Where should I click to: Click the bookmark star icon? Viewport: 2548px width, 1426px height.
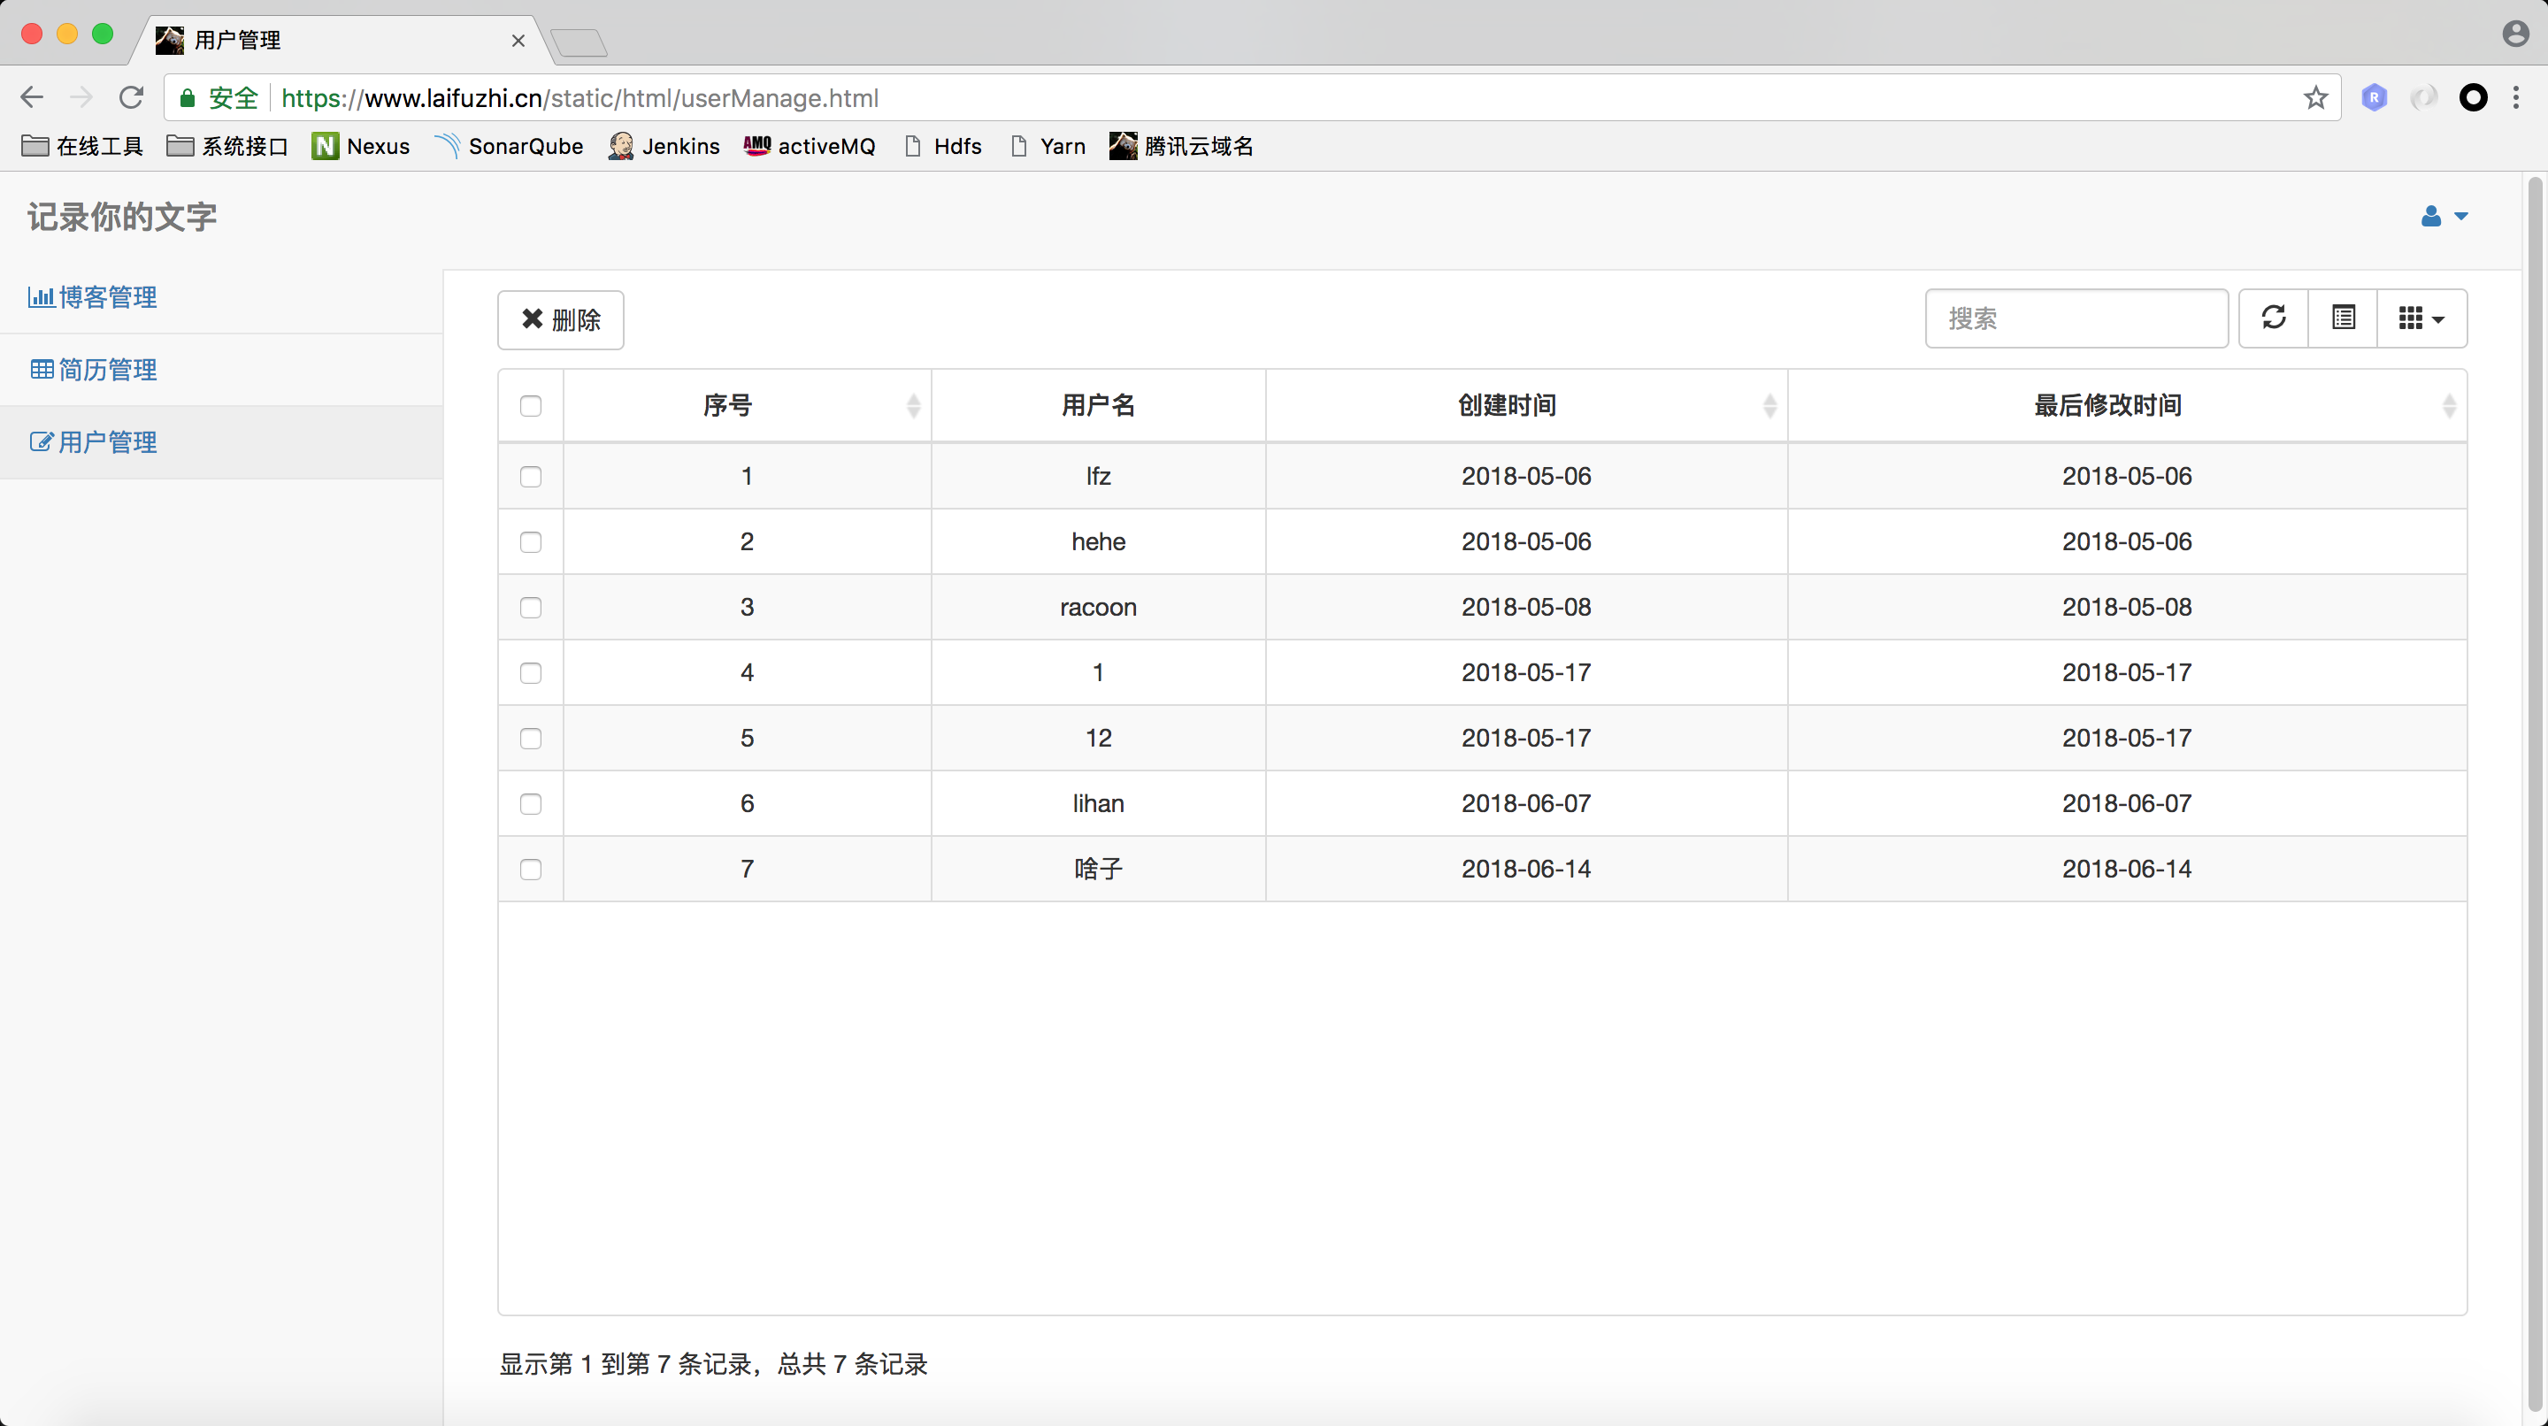(x=2314, y=98)
